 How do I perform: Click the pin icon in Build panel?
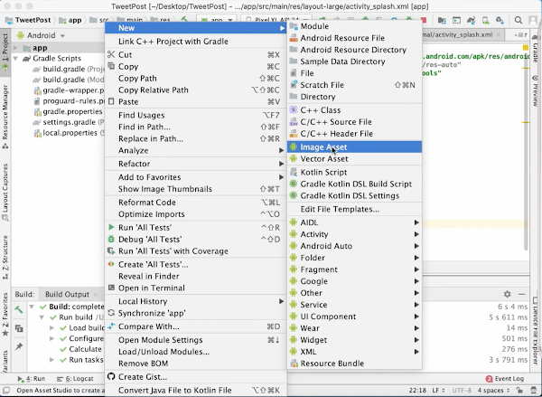pos(19,346)
